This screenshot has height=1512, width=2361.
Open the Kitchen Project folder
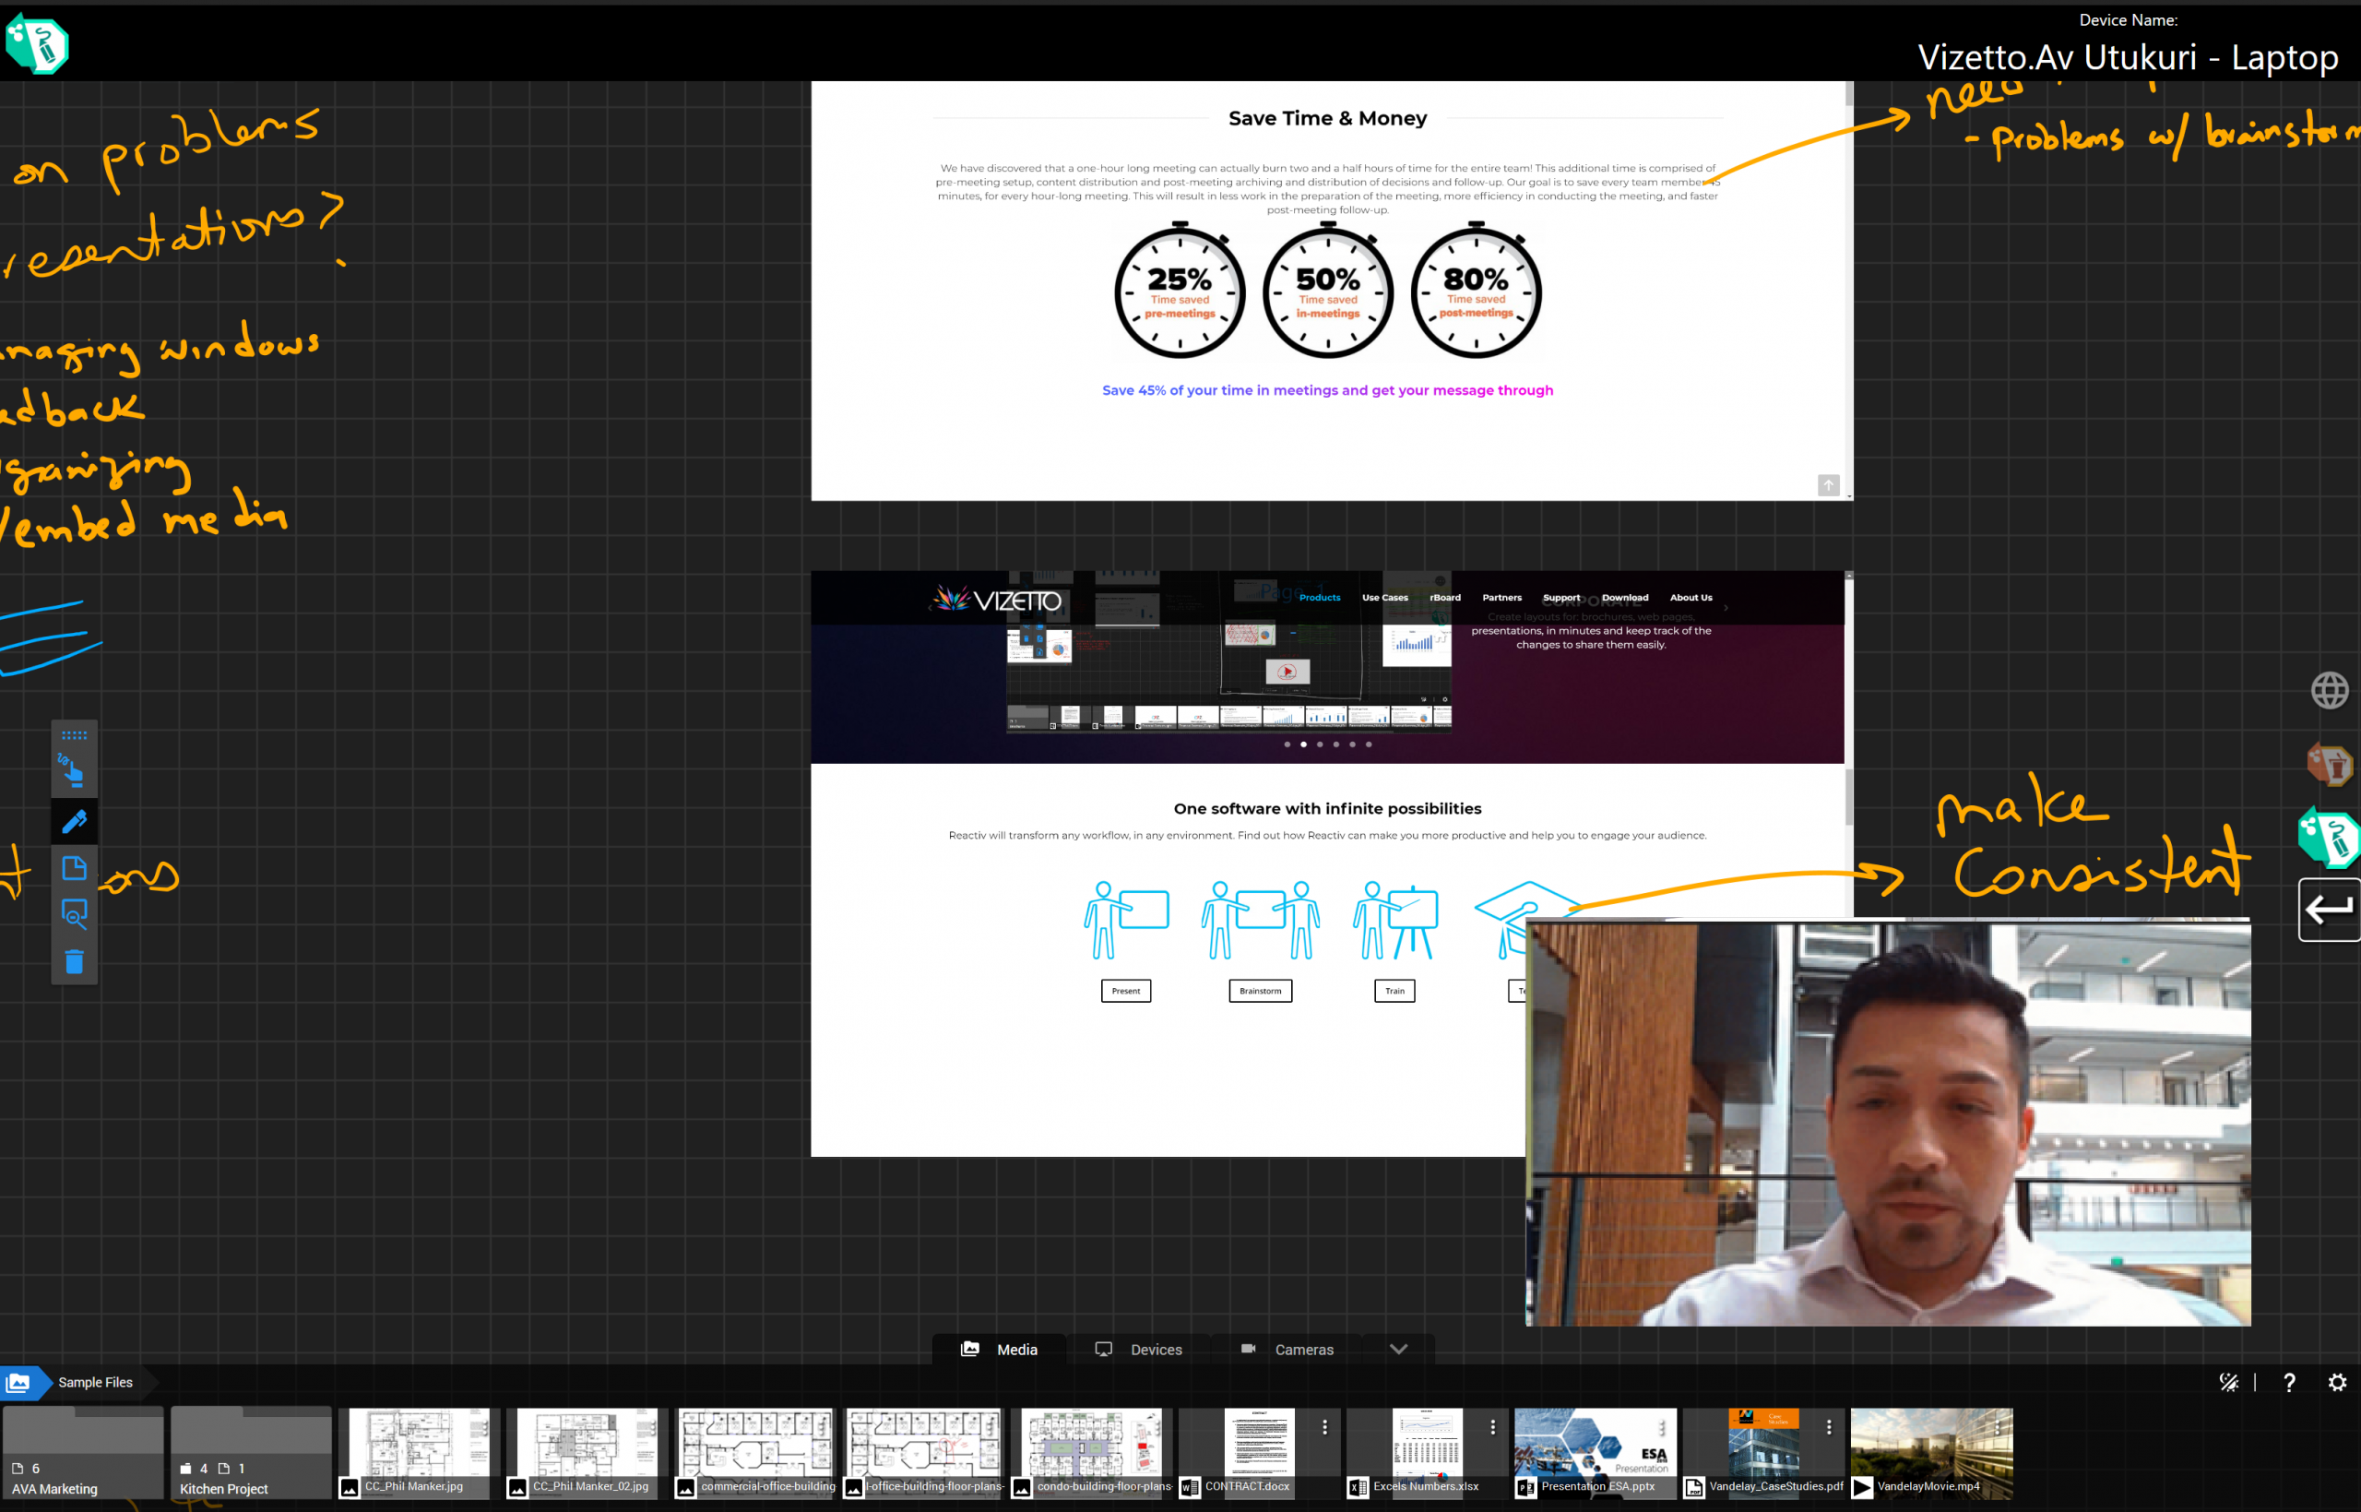coord(251,1453)
